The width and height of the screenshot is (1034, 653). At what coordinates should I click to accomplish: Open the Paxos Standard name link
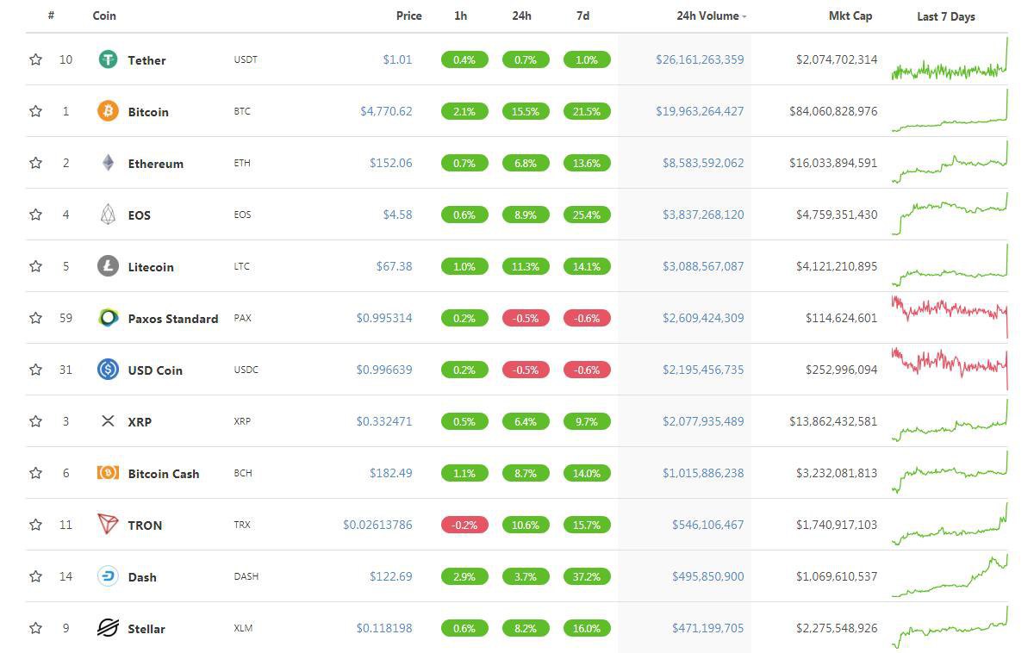[x=172, y=319]
